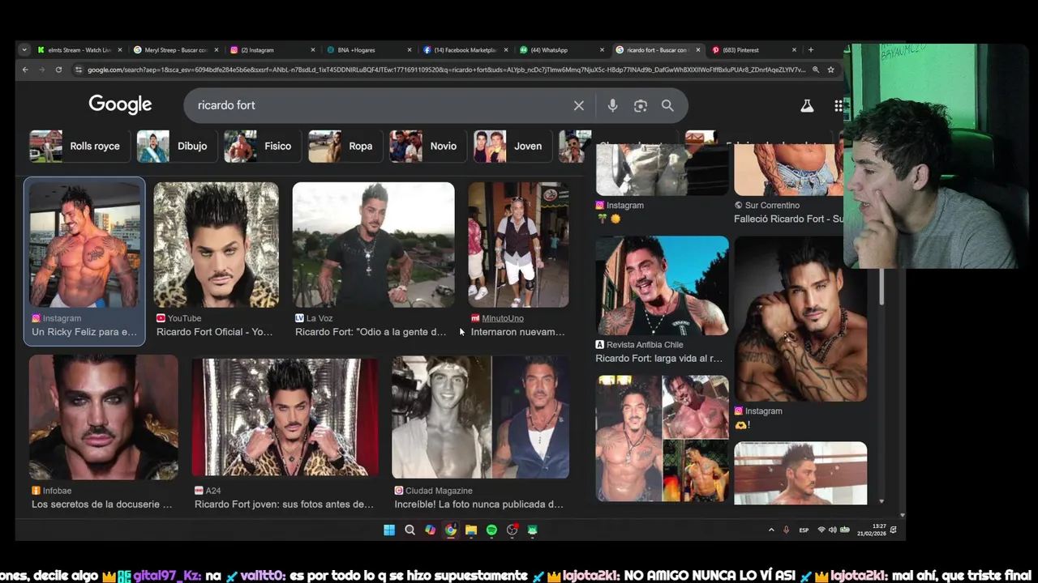Open the MinutoUno image thumbnail
Viewport: 1038px width, 583px height.
click(518, 245)
